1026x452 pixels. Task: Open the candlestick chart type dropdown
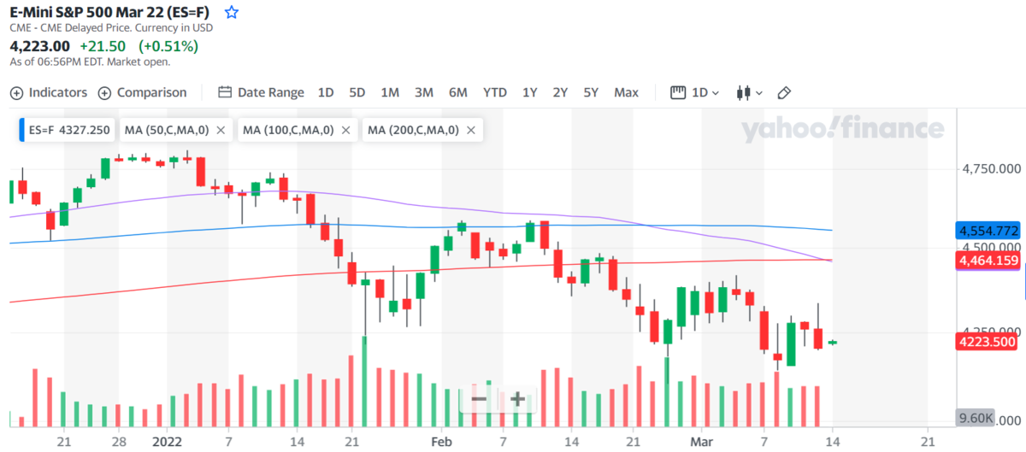click(750, 92)
